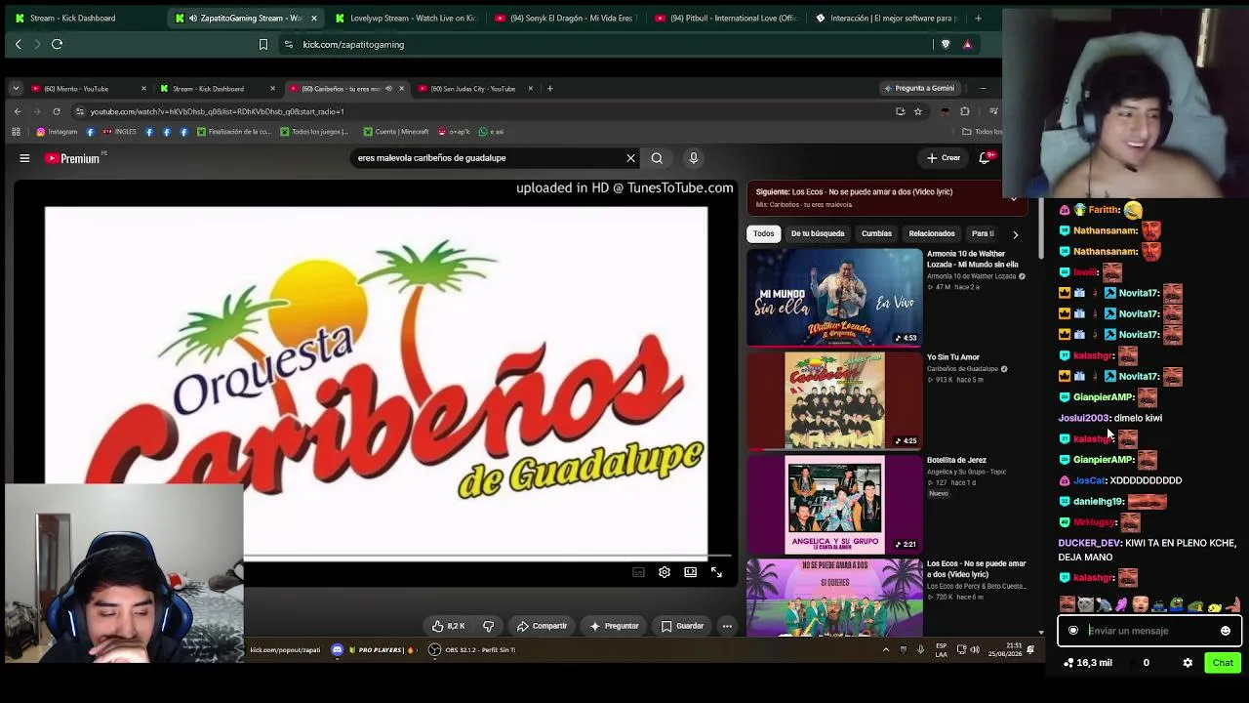Viewport: 1249px width, 703px height.
Task: Open emoji picker in Kick chat
Action: point(1226,631)
